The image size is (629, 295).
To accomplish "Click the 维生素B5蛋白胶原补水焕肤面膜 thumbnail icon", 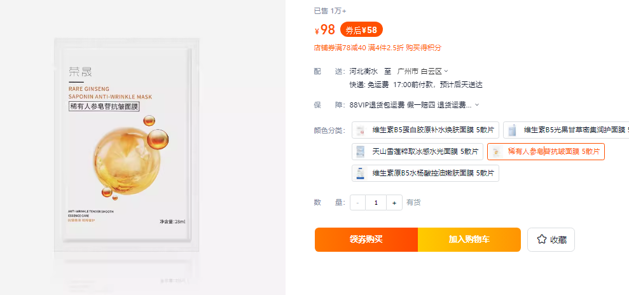I will click(361, 130).
